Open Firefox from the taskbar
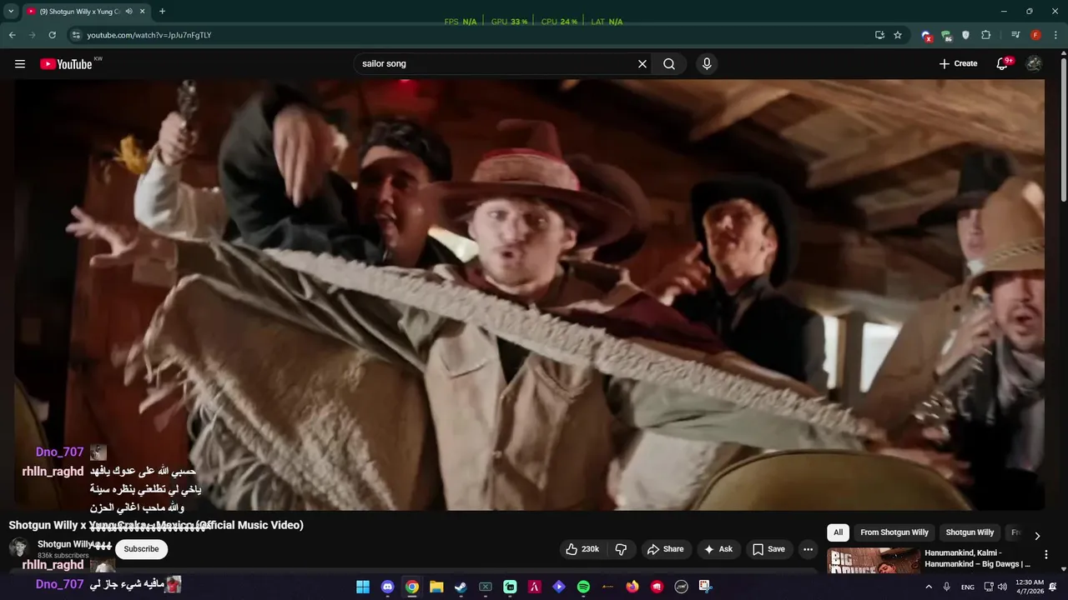Viewport: 1068px width, 600px height. pos(632,587)
